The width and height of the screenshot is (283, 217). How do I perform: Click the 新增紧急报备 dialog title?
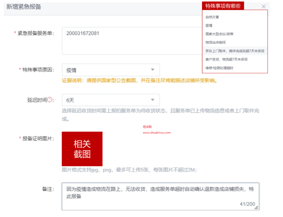coord(24,7)
